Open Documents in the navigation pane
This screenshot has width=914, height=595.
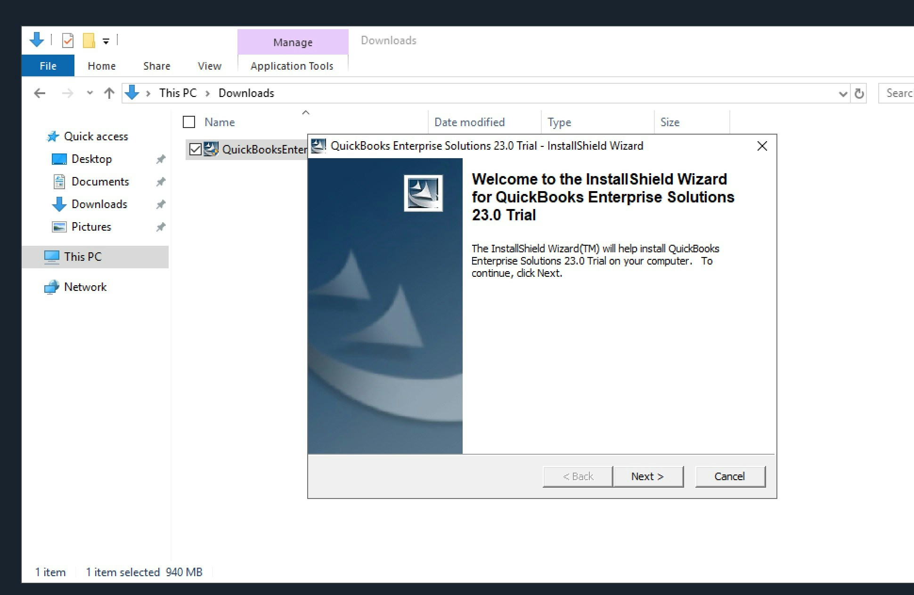point(100,182)
